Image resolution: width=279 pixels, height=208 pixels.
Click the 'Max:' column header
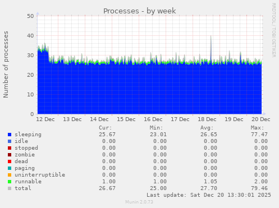pyautogui.click(x=258, y=128)
